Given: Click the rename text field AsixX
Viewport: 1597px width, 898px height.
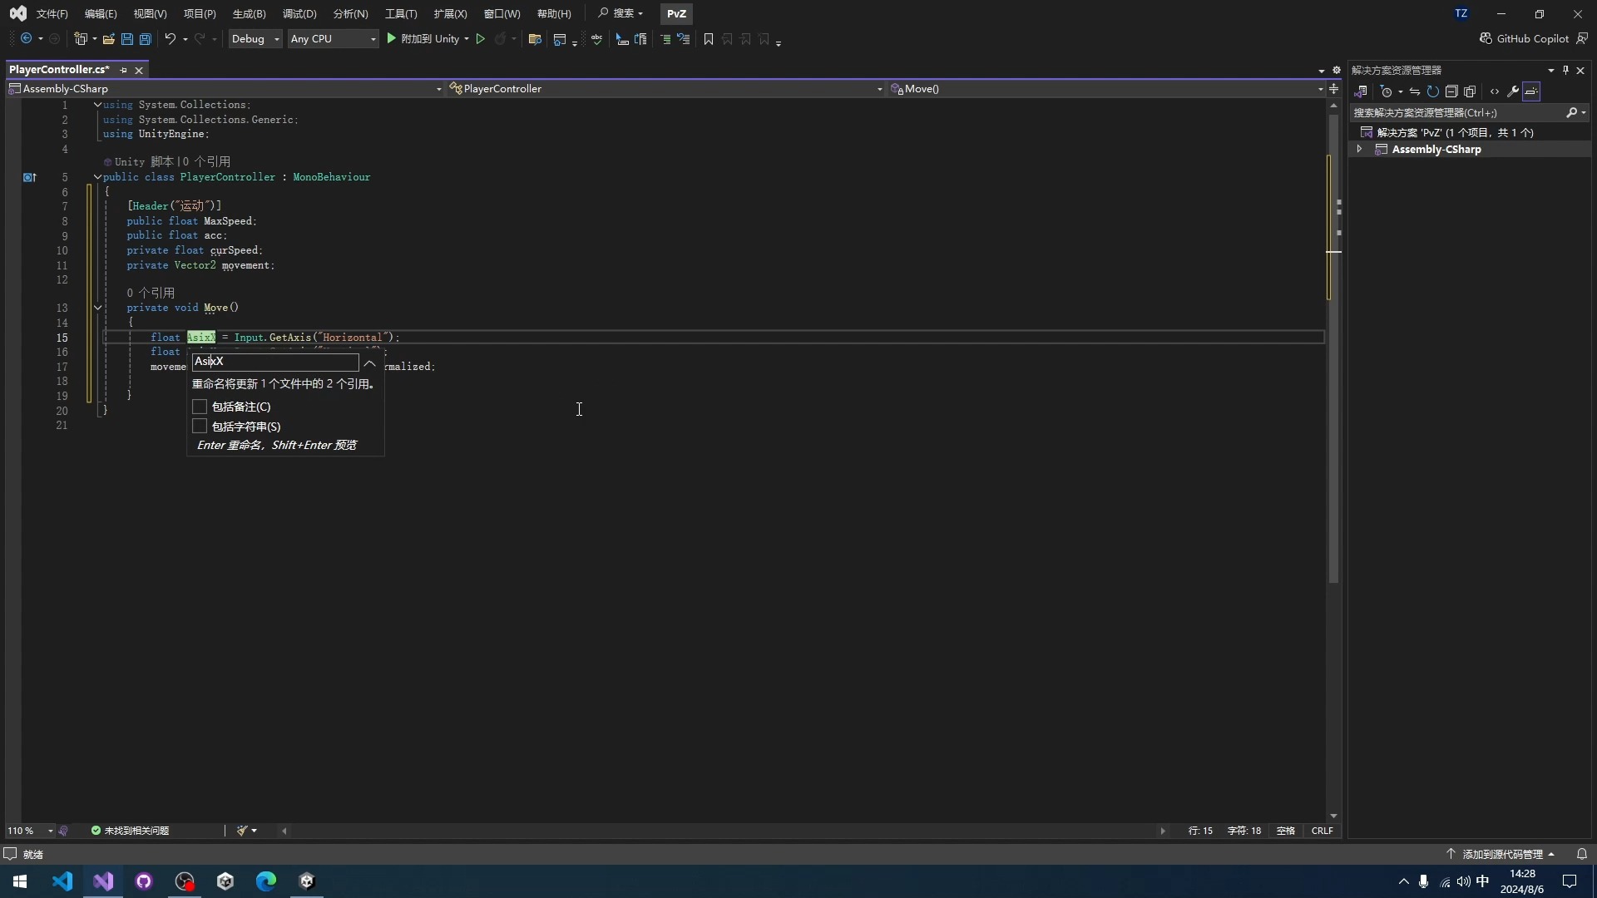Looking at the screenshot, I should coord(274,362).
